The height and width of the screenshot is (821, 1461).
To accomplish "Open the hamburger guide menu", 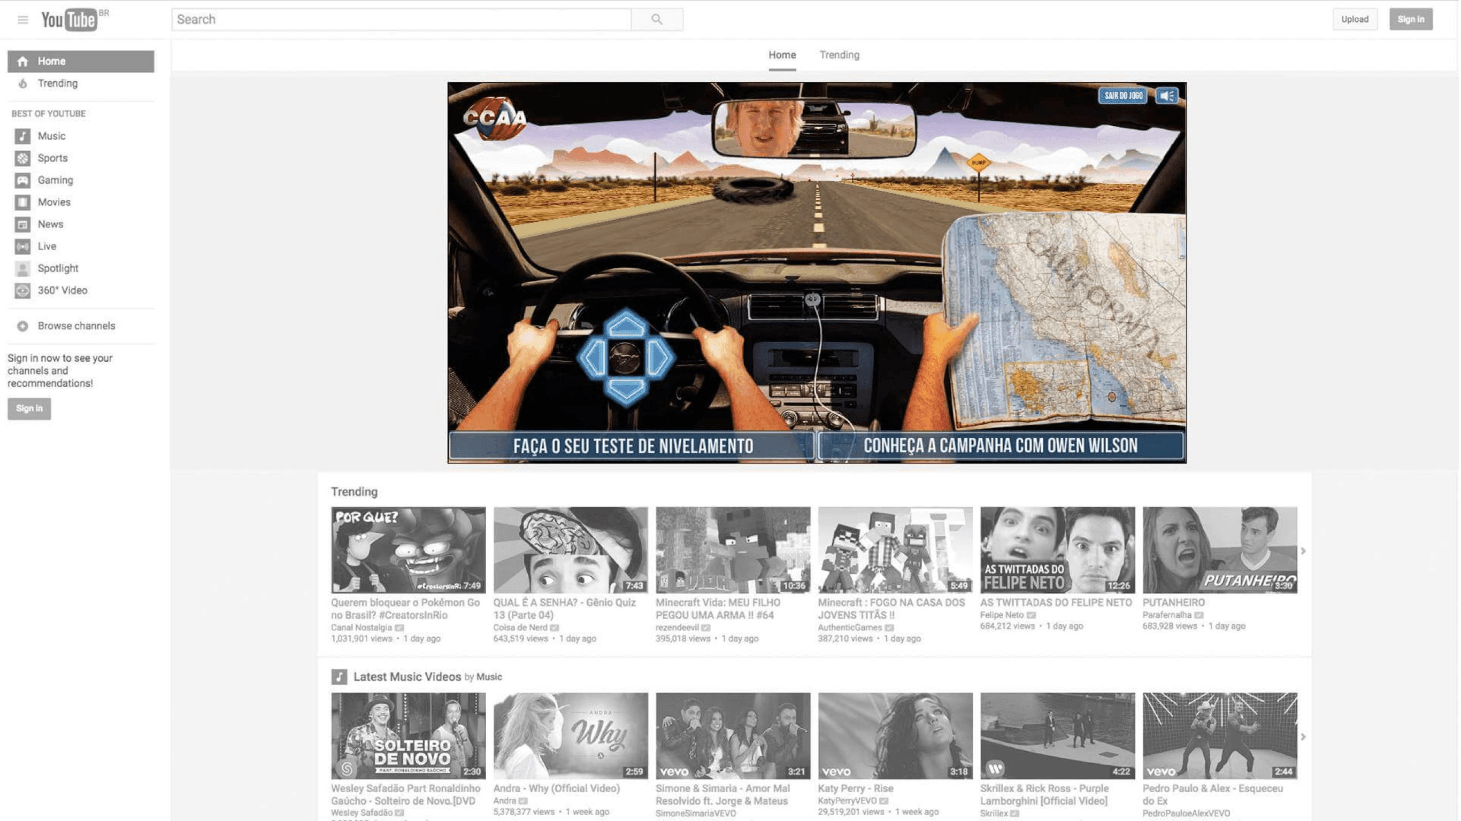I will (22, 20).
